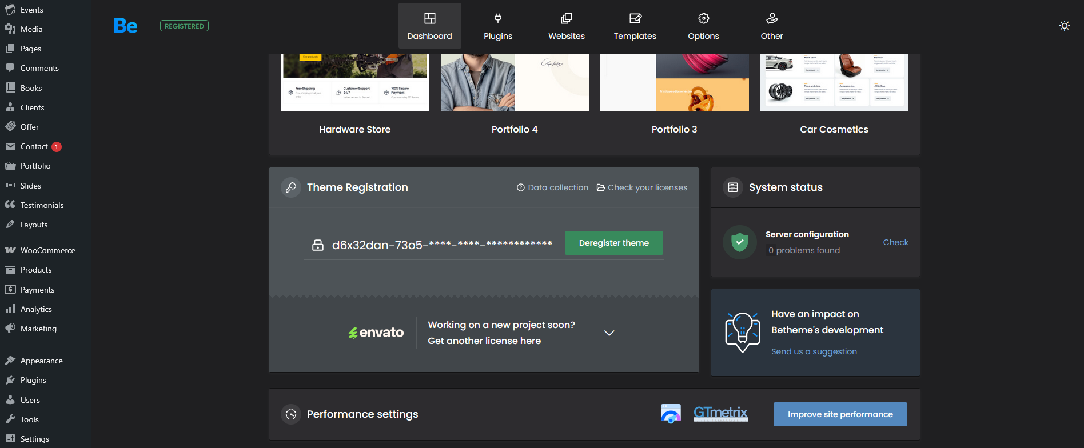Click the Performance settings gauge icon
This screenshot has width=1084, height=448.
click(291, 414)
